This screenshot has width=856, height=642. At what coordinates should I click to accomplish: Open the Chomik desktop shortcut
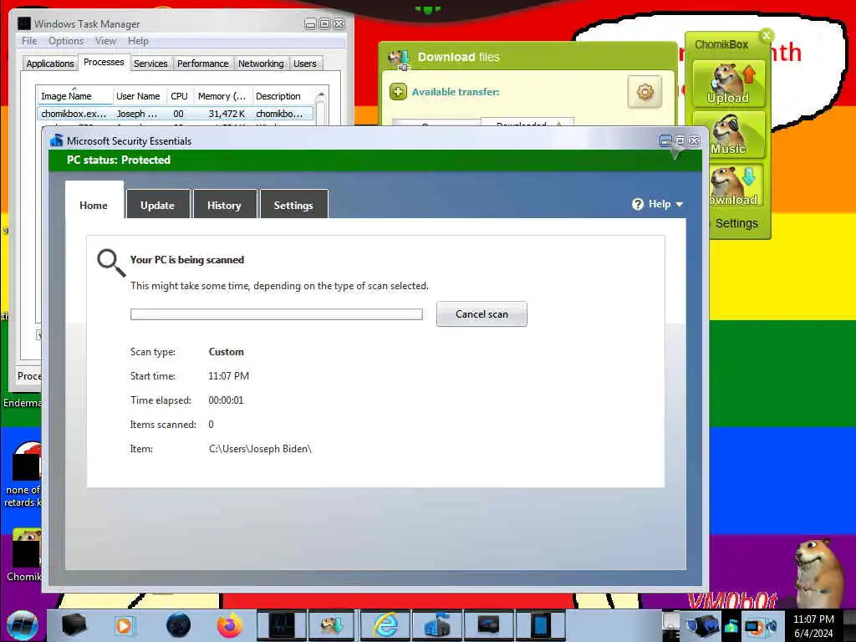click(24, 555)
